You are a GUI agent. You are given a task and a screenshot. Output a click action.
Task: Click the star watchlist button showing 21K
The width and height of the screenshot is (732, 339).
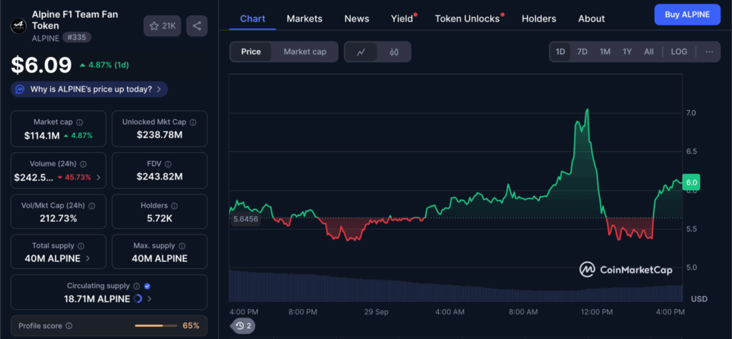coord(162,26)
